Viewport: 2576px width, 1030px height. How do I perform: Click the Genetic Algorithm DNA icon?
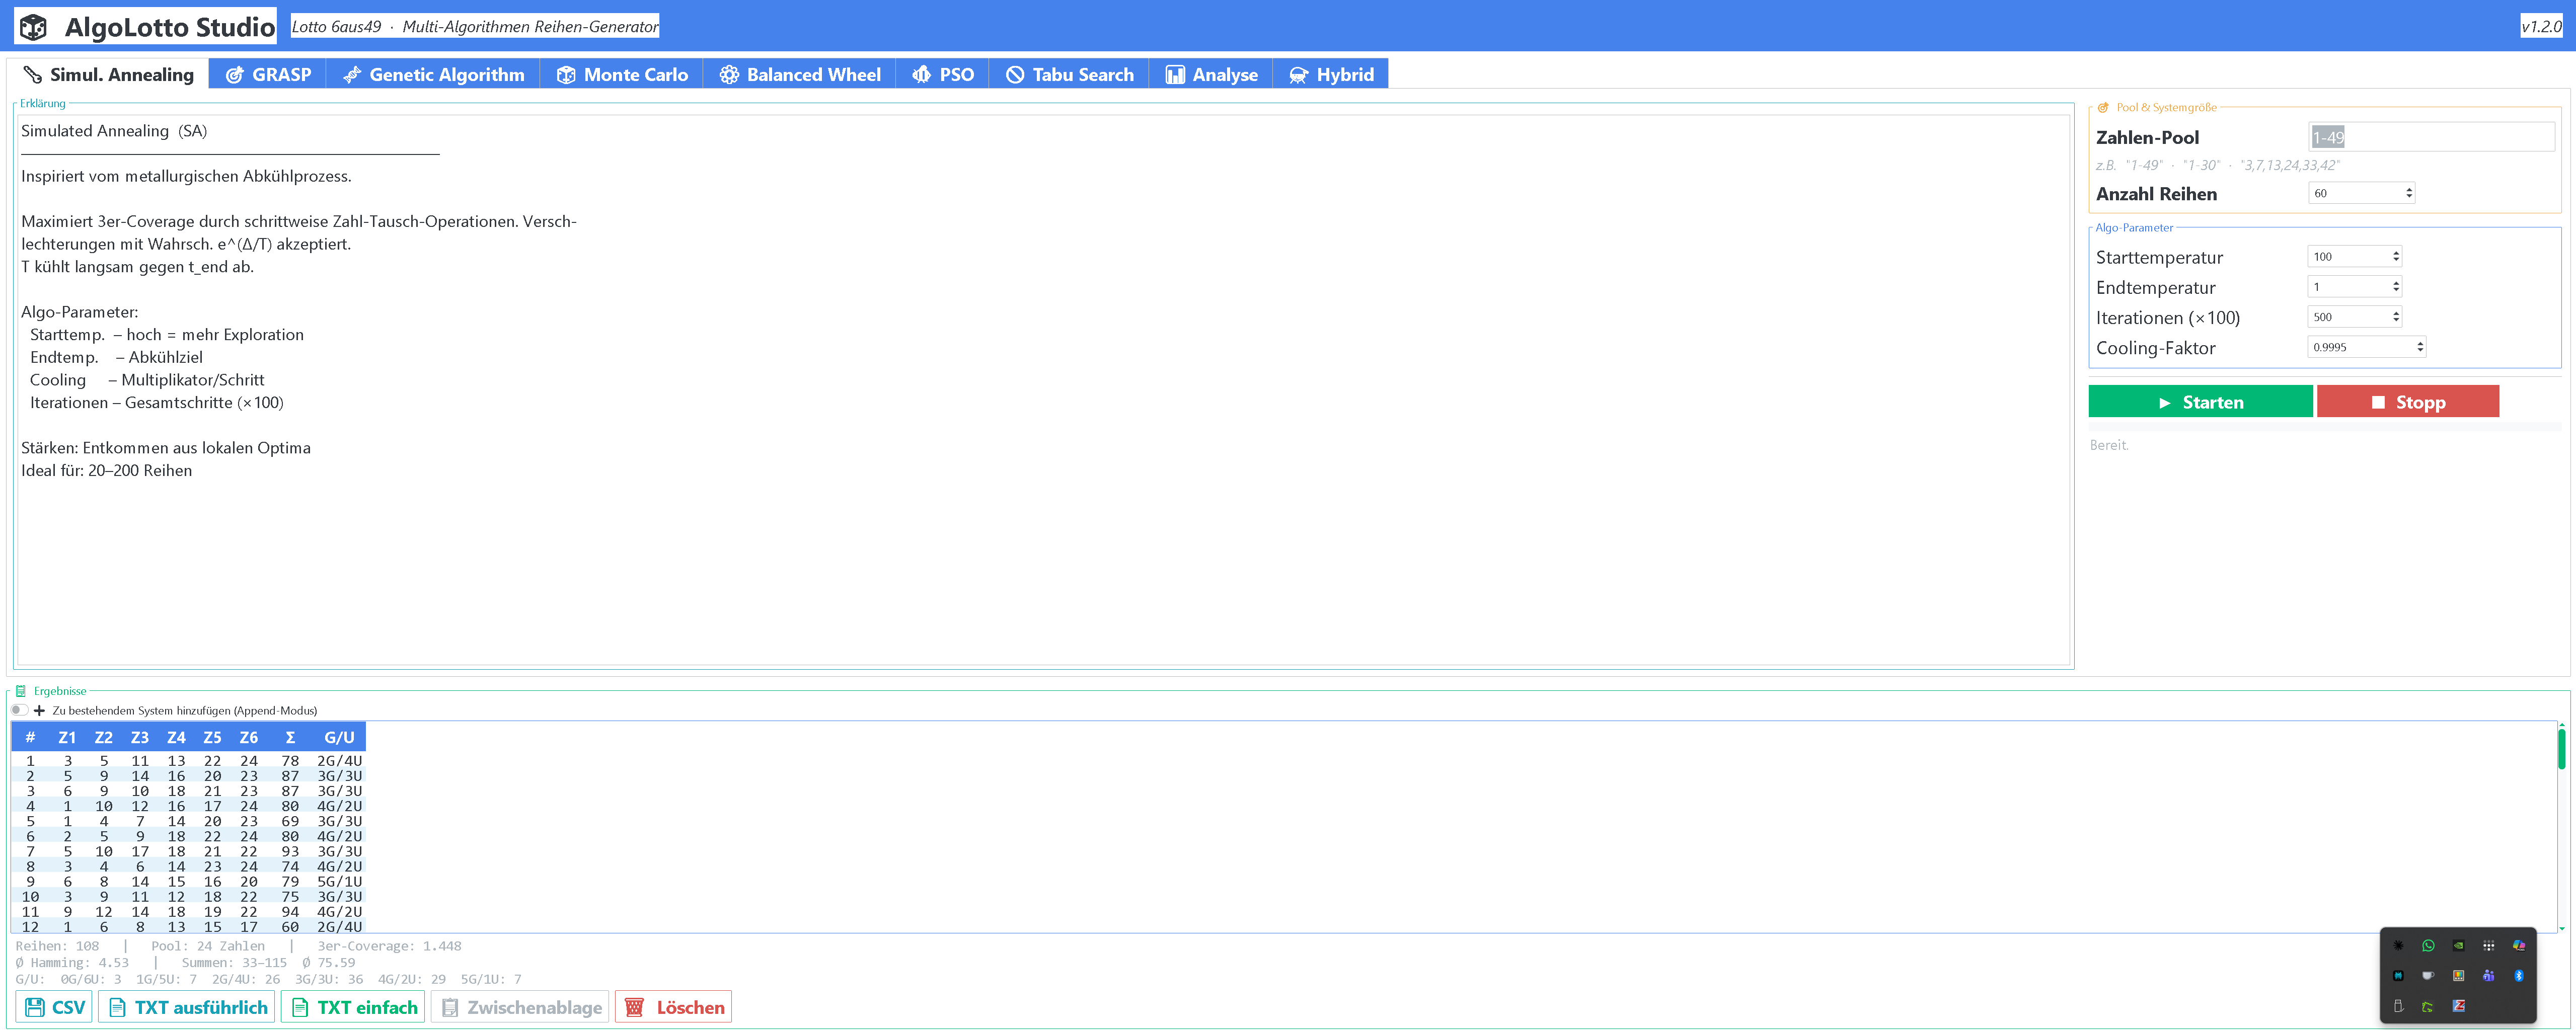[x=352, y=75]
